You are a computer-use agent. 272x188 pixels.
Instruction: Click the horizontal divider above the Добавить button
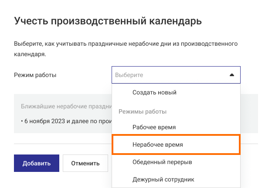point(61,144)
